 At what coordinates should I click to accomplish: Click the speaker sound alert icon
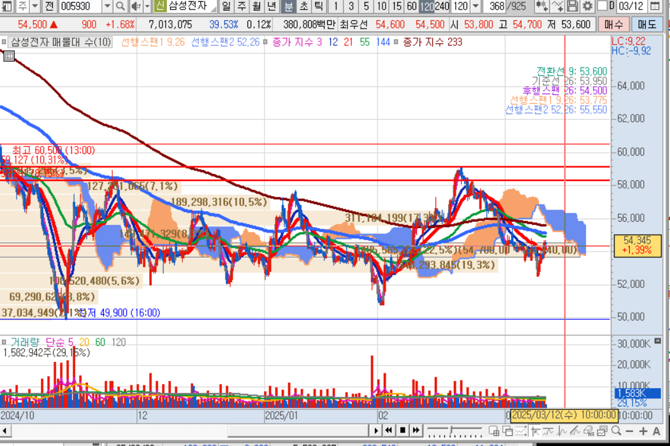pyautogui.click(x=136, y=6)
